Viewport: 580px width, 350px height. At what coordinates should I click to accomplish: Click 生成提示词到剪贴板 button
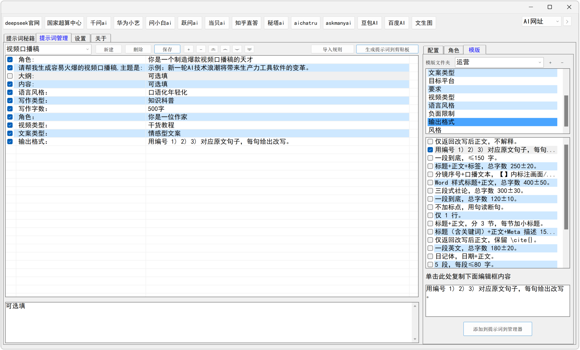pyautogui.click(x=387, y=49)
